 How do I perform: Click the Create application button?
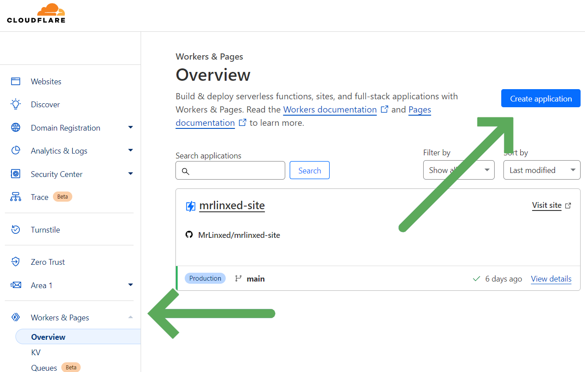click(540, 98)
